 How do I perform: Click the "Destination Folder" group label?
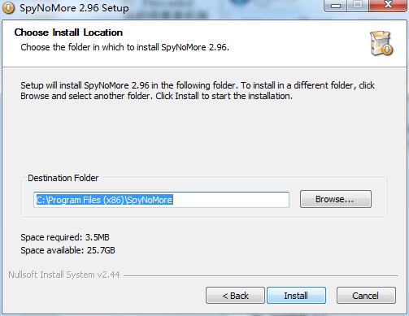[x=63, y=178]
